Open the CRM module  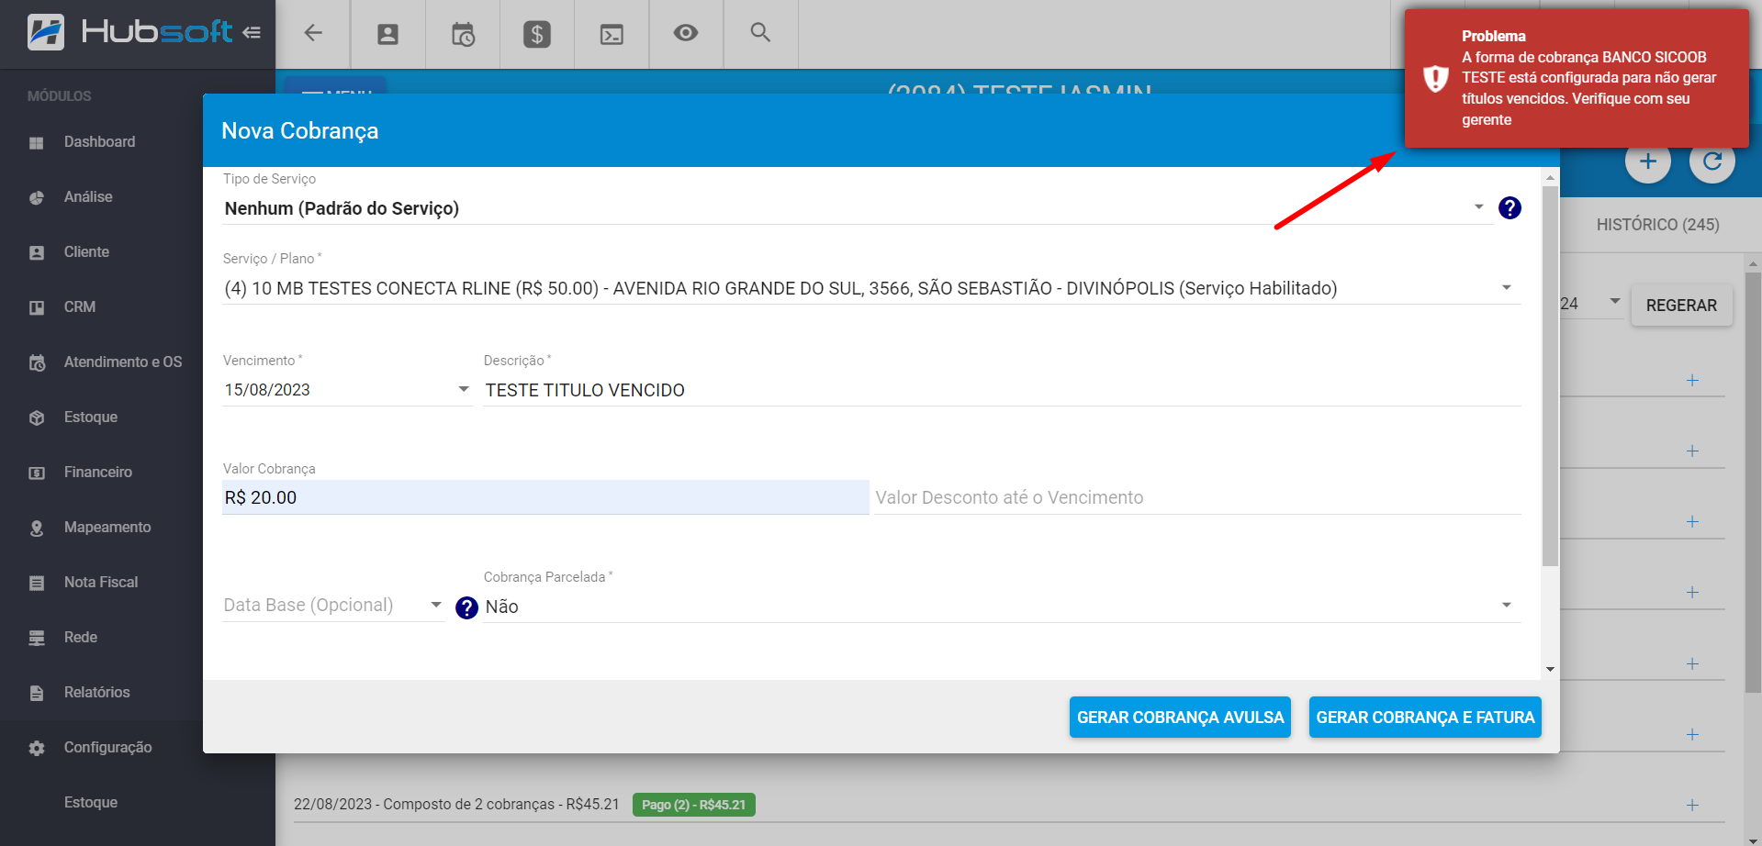tap(80, 307)
